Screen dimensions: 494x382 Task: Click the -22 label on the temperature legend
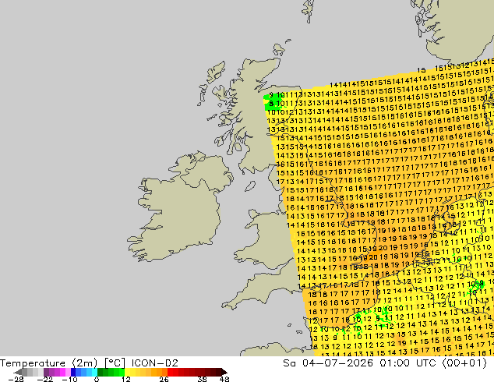pyautogui.click(x=45, y=379)
